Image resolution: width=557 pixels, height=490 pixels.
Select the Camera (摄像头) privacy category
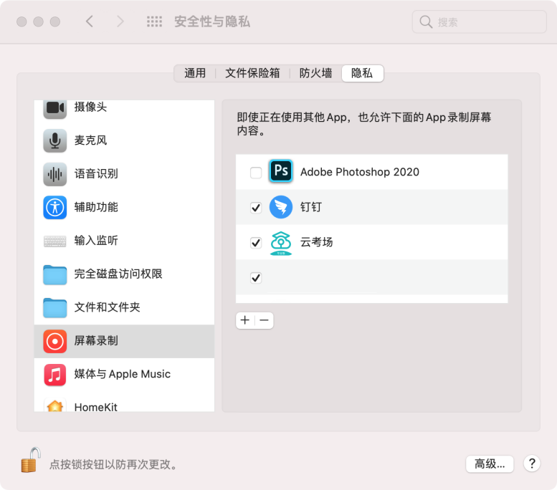point(90,107)
